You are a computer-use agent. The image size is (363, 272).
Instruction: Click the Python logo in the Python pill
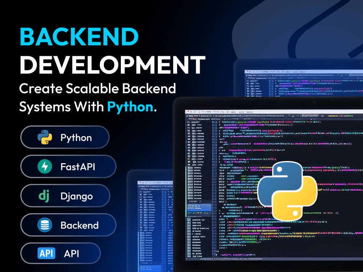pos(45,137)
